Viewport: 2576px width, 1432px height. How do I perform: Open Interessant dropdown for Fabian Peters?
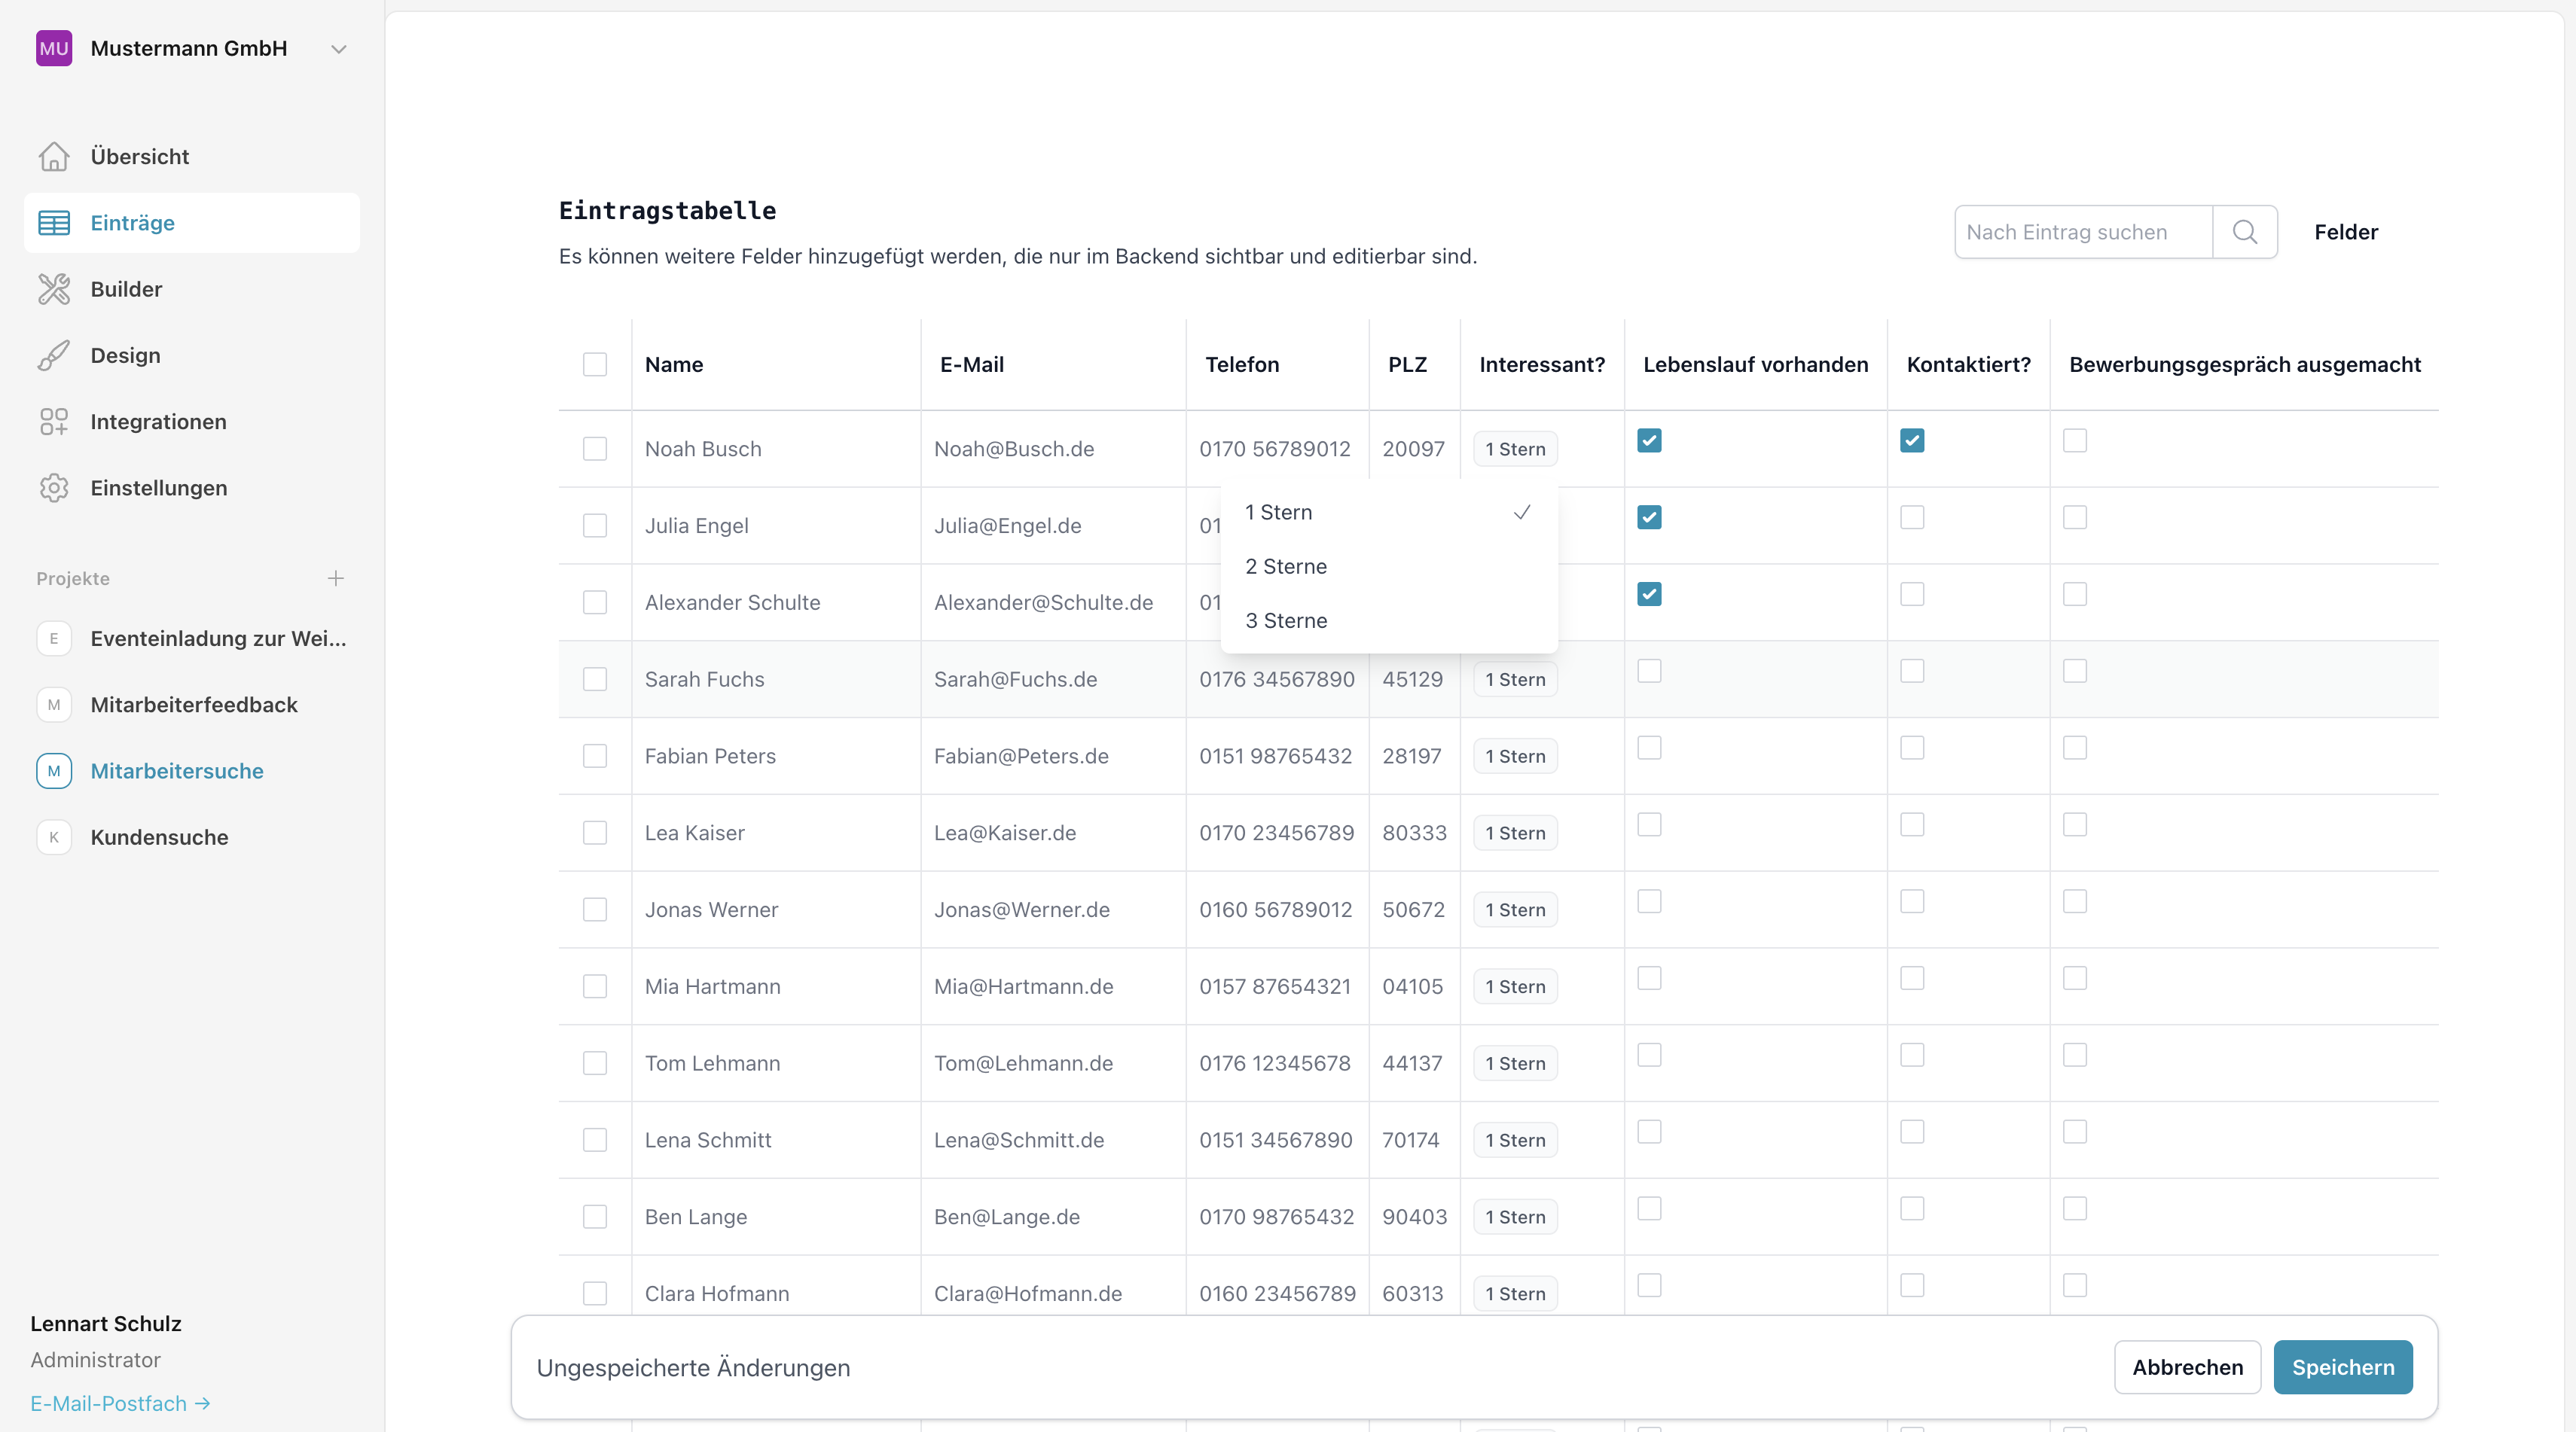click(1514, 757)
